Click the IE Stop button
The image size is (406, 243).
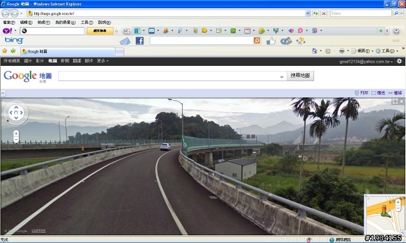(324, 13)
